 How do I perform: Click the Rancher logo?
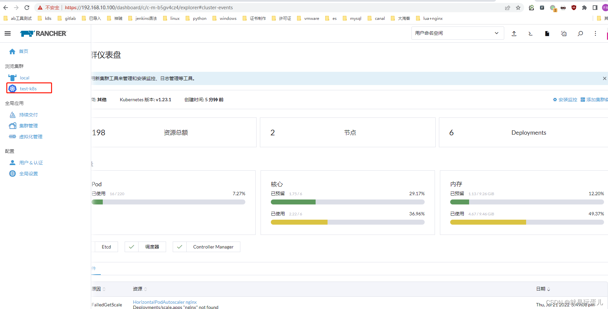coord(43,33)
